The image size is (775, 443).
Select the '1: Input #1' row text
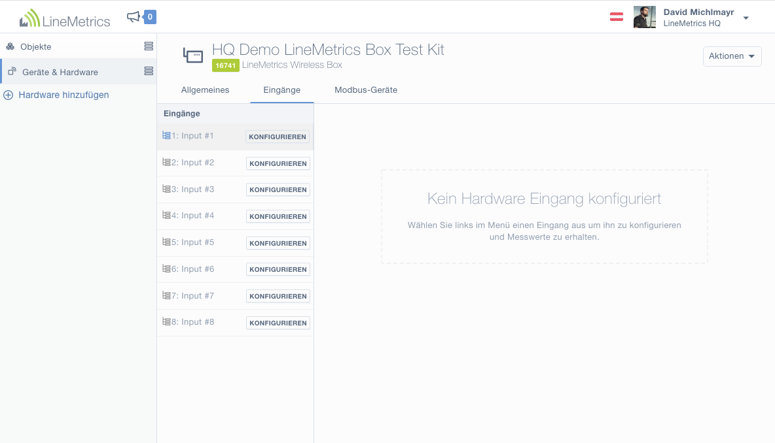point(192,136)
